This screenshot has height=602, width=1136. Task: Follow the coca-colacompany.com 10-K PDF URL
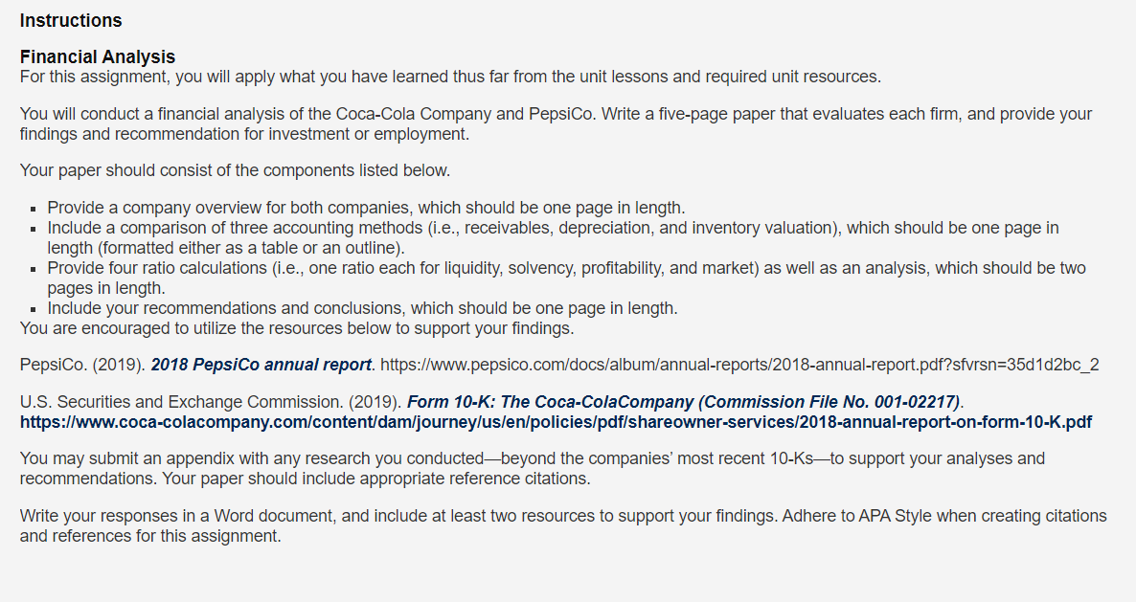pyautogui.click(x=556, y=423)
